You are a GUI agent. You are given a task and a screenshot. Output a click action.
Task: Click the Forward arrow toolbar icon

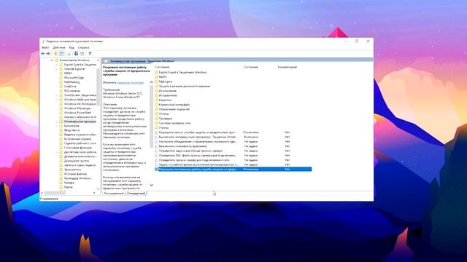pos(48,53)
